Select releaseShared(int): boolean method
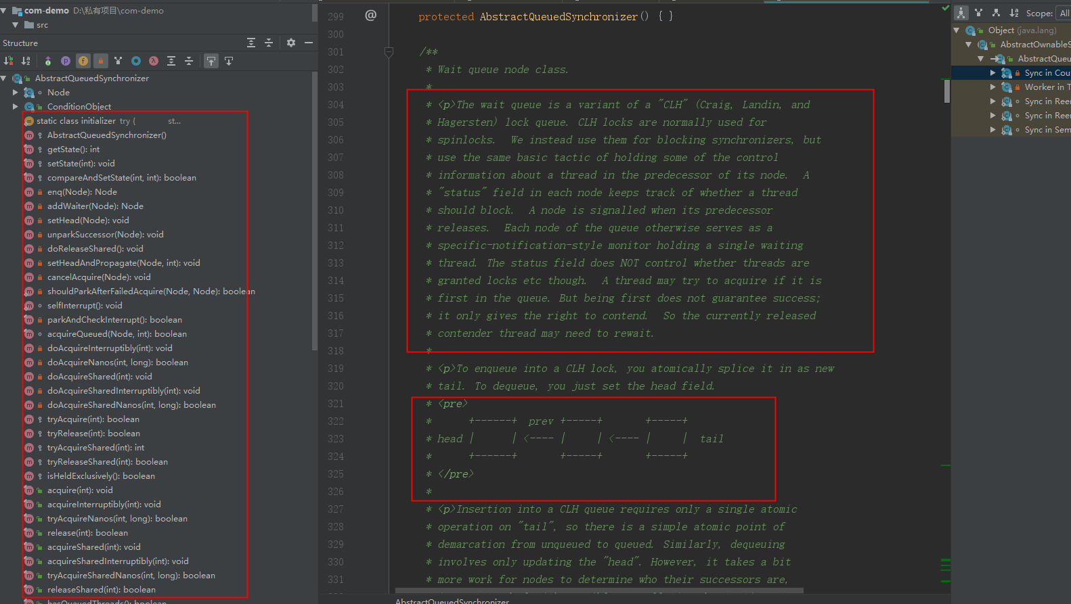 pos(102,590)
